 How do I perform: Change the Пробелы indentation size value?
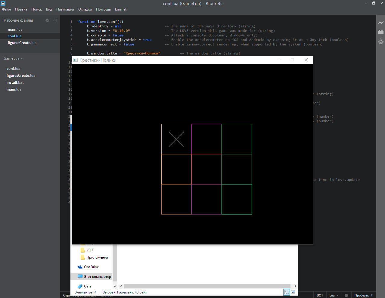pos(371,295)
